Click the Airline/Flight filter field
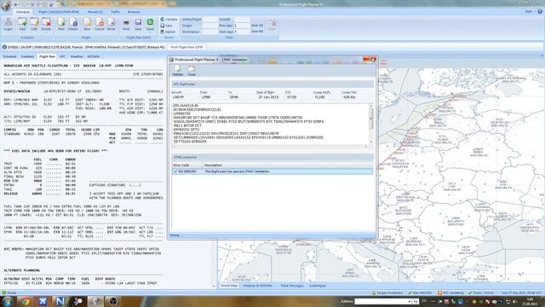Image resolution: width=545 pixels, height=307 pixels. 210,20
